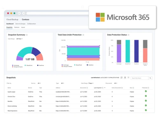Click protected checkmark for Christie Cline
The image size is (159, 119).
click(146, 96)
